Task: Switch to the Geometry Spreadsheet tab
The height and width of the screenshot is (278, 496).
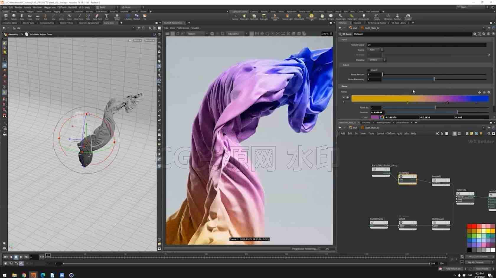Action: point(89,23)
